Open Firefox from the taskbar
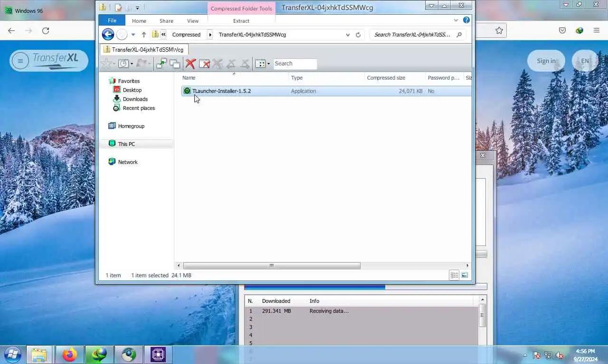Image resolution: width=608 pixels, height=364 pixels. tap(70, 355)
